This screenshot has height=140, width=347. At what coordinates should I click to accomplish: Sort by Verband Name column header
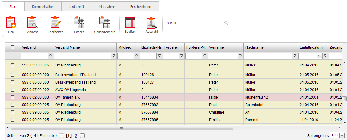click(85, 47)
